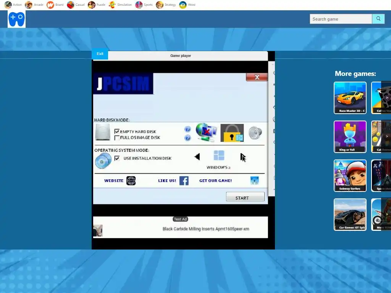Click the network globe computer icon
Image resolution: width=391 pixels, height=293 pixels.
tap(206, 132)
